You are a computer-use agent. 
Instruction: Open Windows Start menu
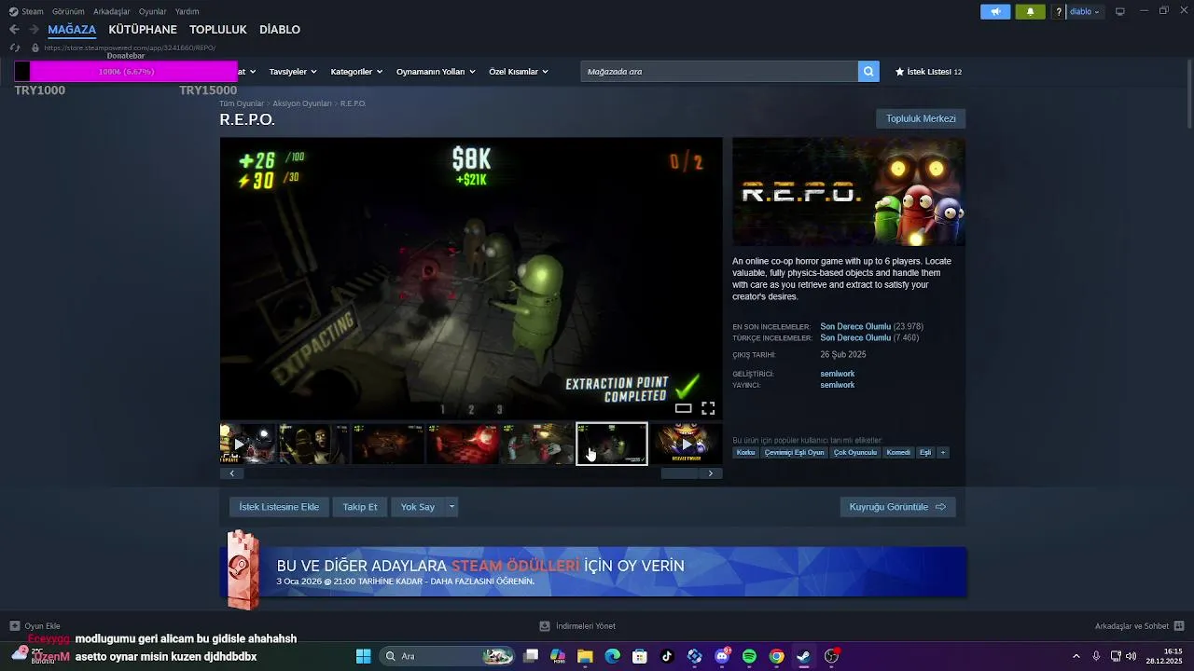[x=364, y=656]
